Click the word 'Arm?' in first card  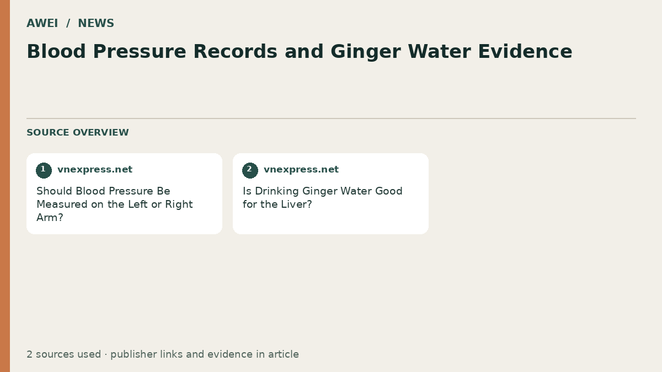coord(50,218)
